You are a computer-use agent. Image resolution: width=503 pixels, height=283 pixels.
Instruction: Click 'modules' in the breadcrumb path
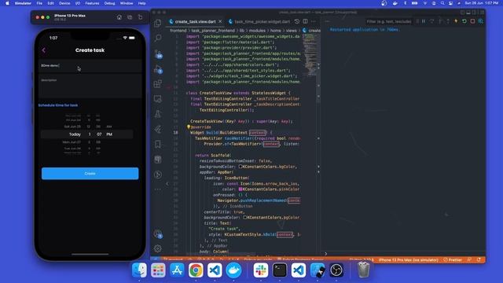coord(257,31)
